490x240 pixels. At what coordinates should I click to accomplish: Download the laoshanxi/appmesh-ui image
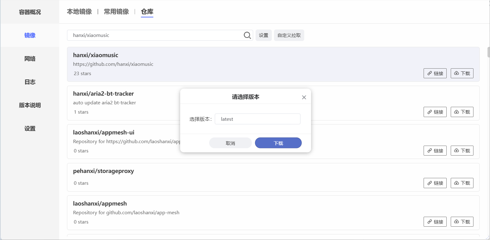click(x=462, y=151)
